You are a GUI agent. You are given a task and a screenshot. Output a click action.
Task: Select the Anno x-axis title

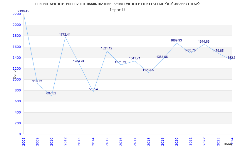228,144
